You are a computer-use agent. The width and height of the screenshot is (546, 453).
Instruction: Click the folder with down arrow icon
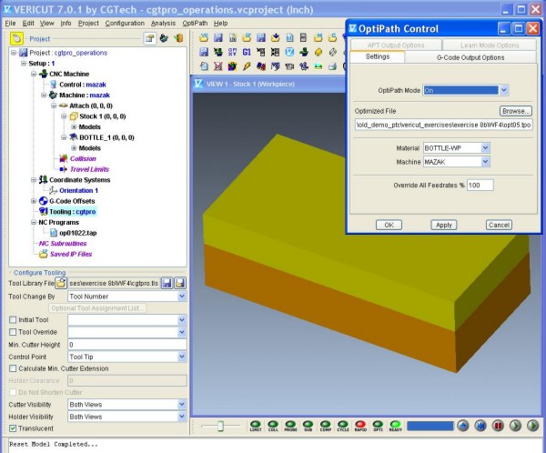click(275, 37)
